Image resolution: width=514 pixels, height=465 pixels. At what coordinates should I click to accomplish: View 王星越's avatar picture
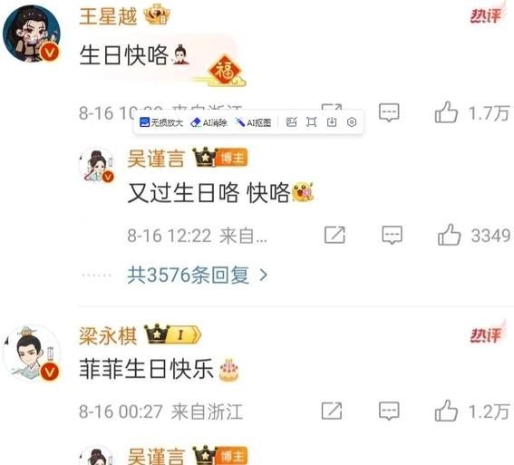click(32, 34)
